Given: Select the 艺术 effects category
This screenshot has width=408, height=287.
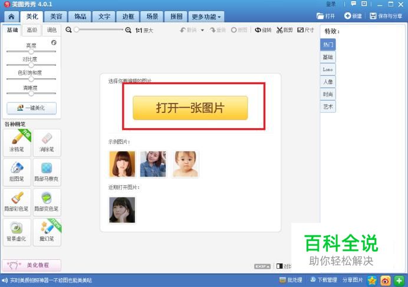Looking at the screenshot, I should point(328,106).
